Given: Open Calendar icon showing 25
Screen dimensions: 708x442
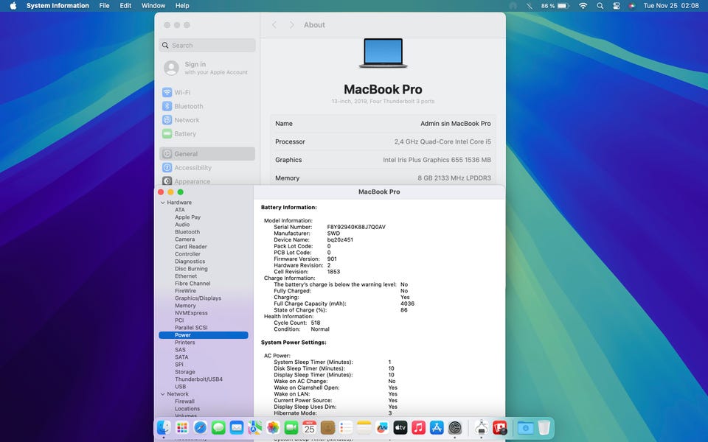Looking at the screenshot, I should point(309,427).
